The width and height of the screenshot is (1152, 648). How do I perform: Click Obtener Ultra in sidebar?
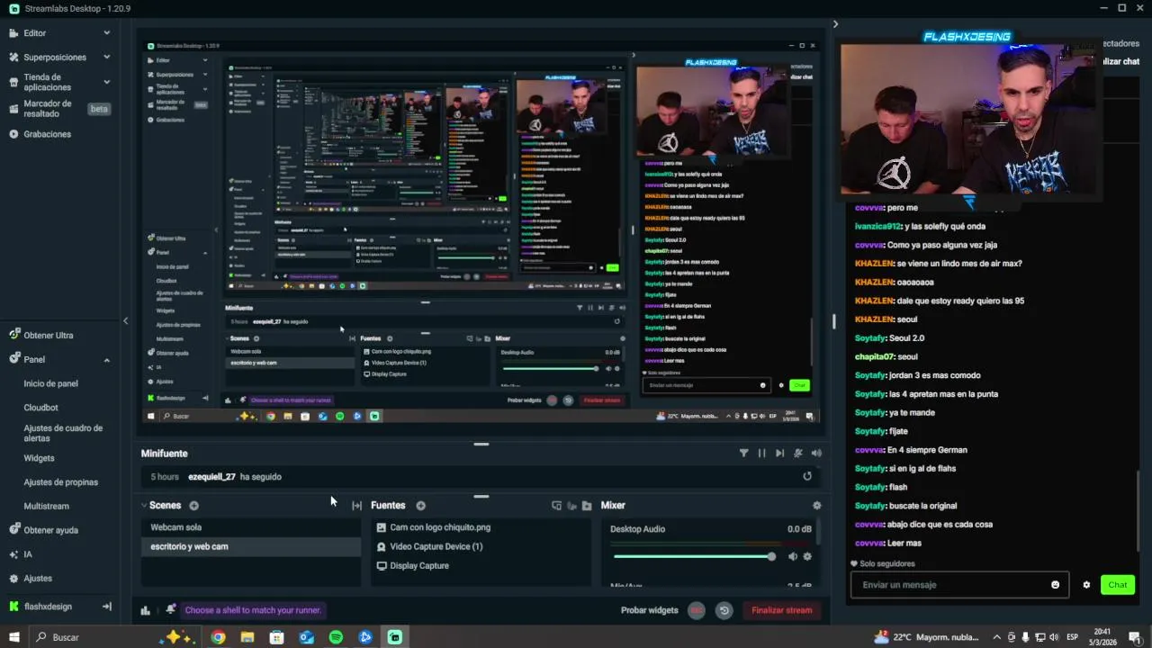tap(49, 335)
